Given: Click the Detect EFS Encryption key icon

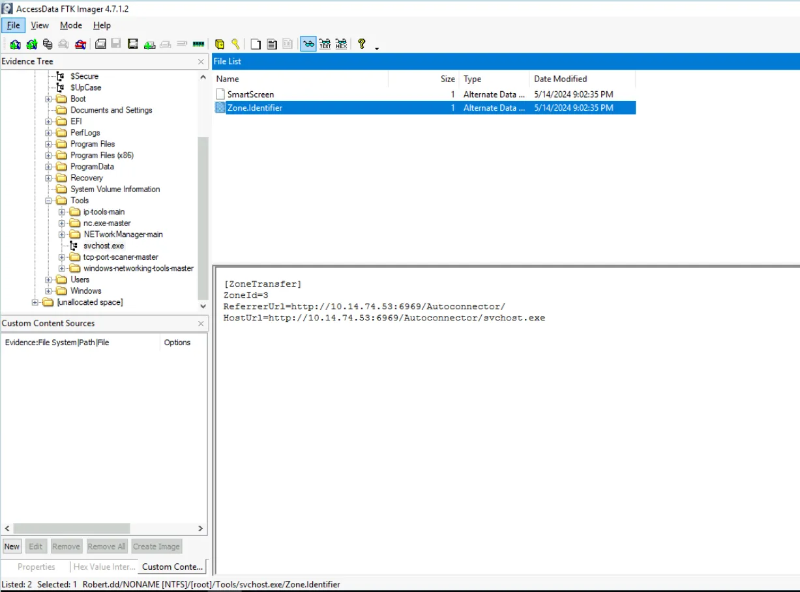Looking at the screenshot, I should coord(235,44).
